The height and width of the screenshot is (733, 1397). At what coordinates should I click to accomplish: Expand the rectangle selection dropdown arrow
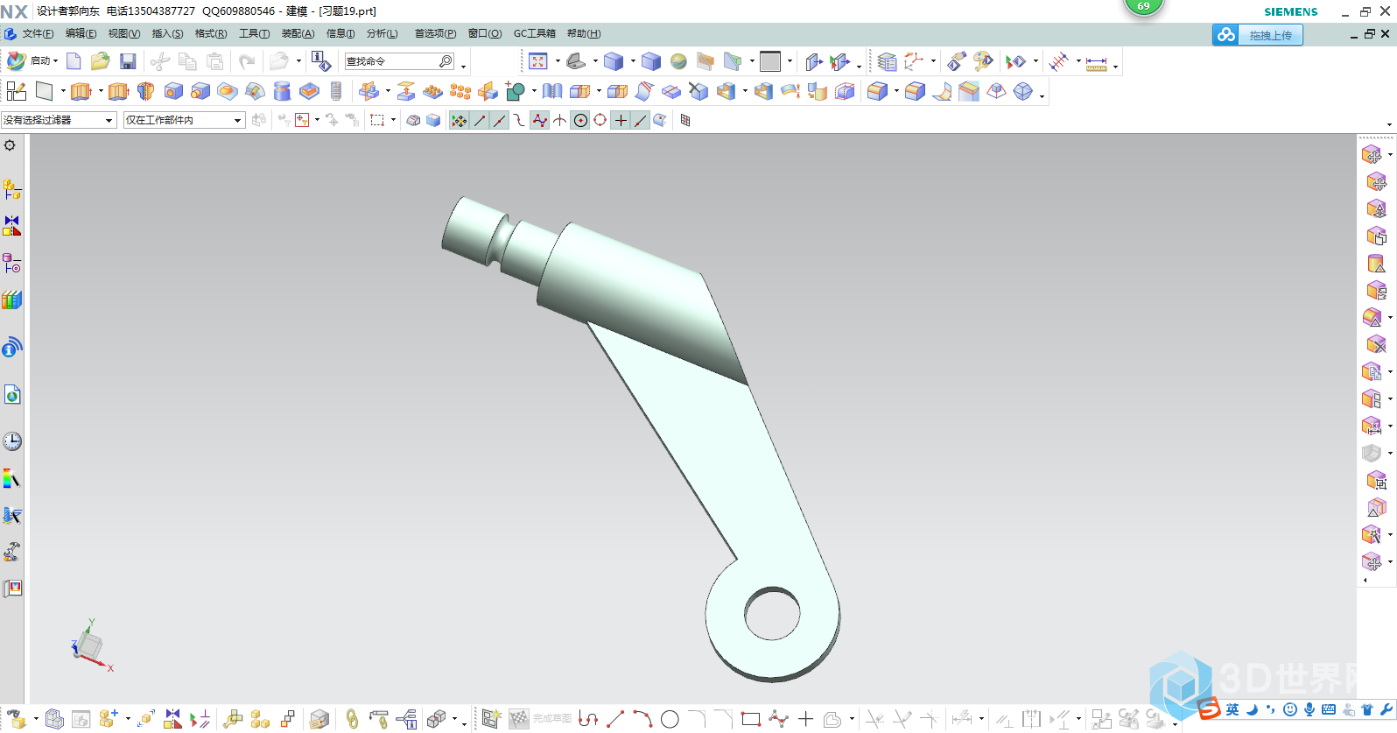pos(393,120)
